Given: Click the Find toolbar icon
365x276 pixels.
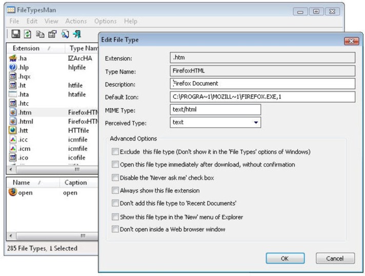Looking at the screenshot, I should (65, 34).
